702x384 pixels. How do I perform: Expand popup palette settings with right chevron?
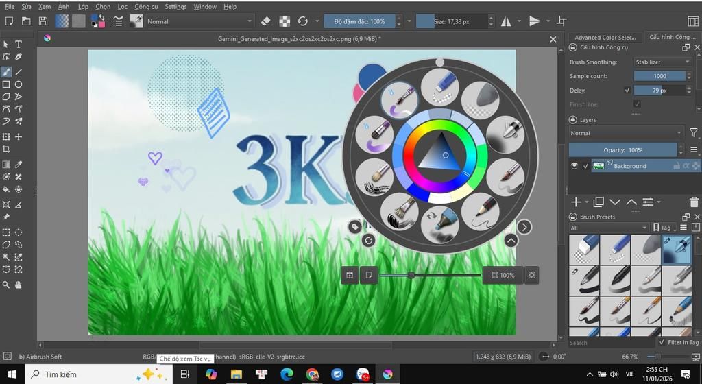click(x=524, y=227)
